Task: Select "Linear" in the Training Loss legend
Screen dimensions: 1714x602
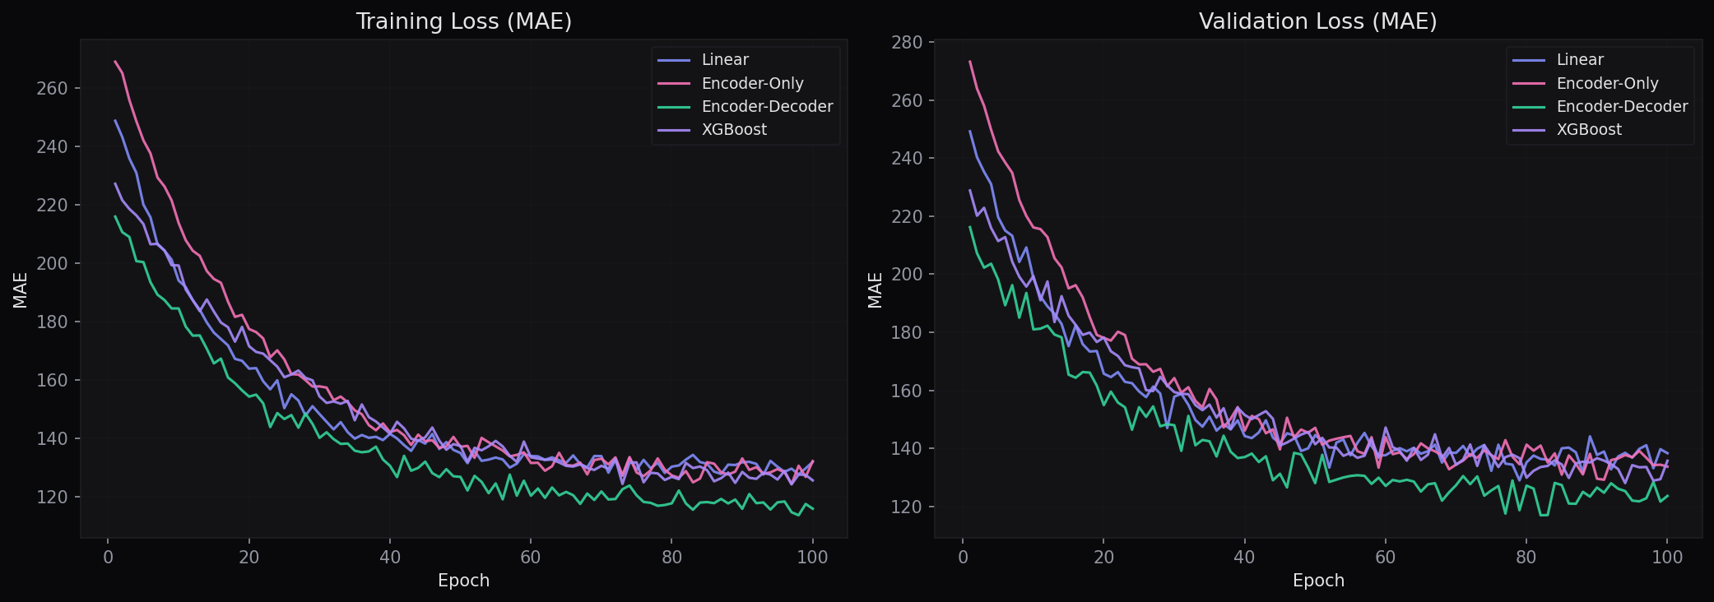Action: pyautogui.click(x=725, y=59)
